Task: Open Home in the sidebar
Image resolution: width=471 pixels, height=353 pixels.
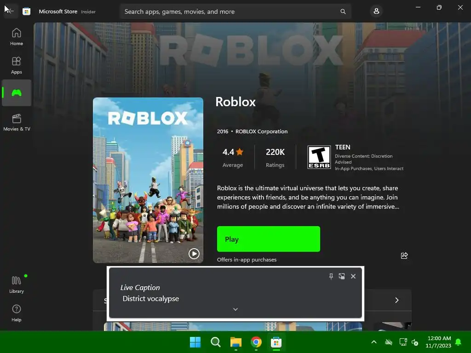Action: tap(17, 37)
